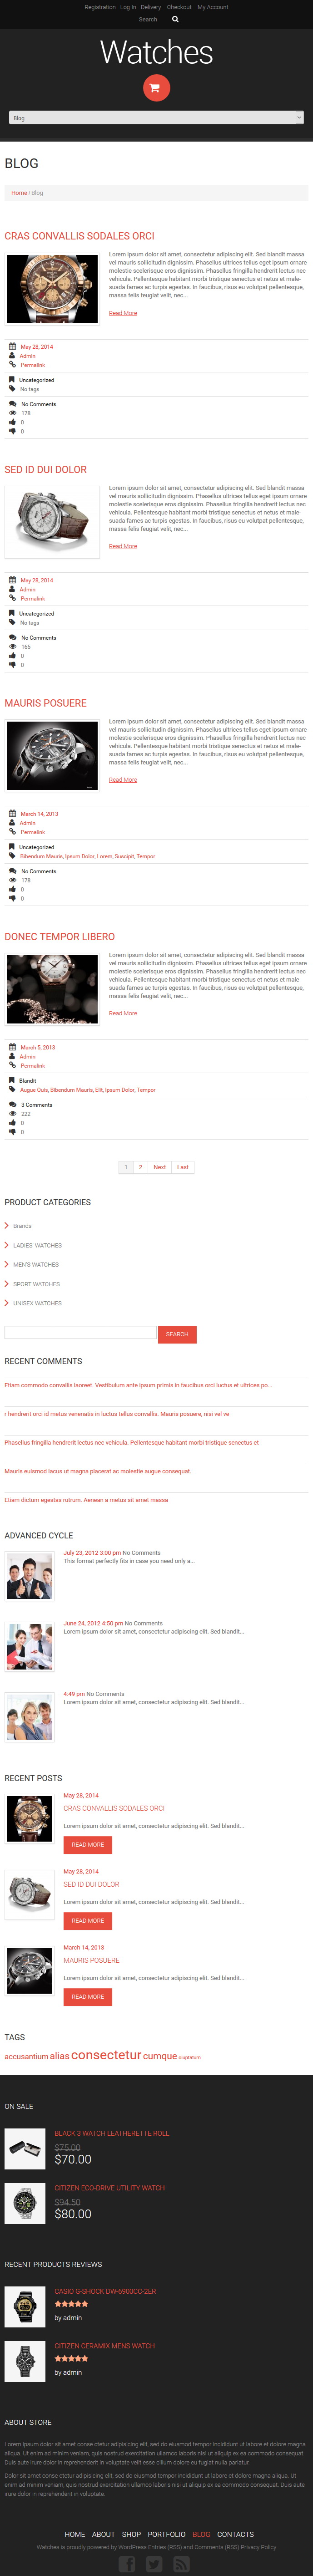
Task: Open the Blog navigation dropdown
Action: point(156,118)
